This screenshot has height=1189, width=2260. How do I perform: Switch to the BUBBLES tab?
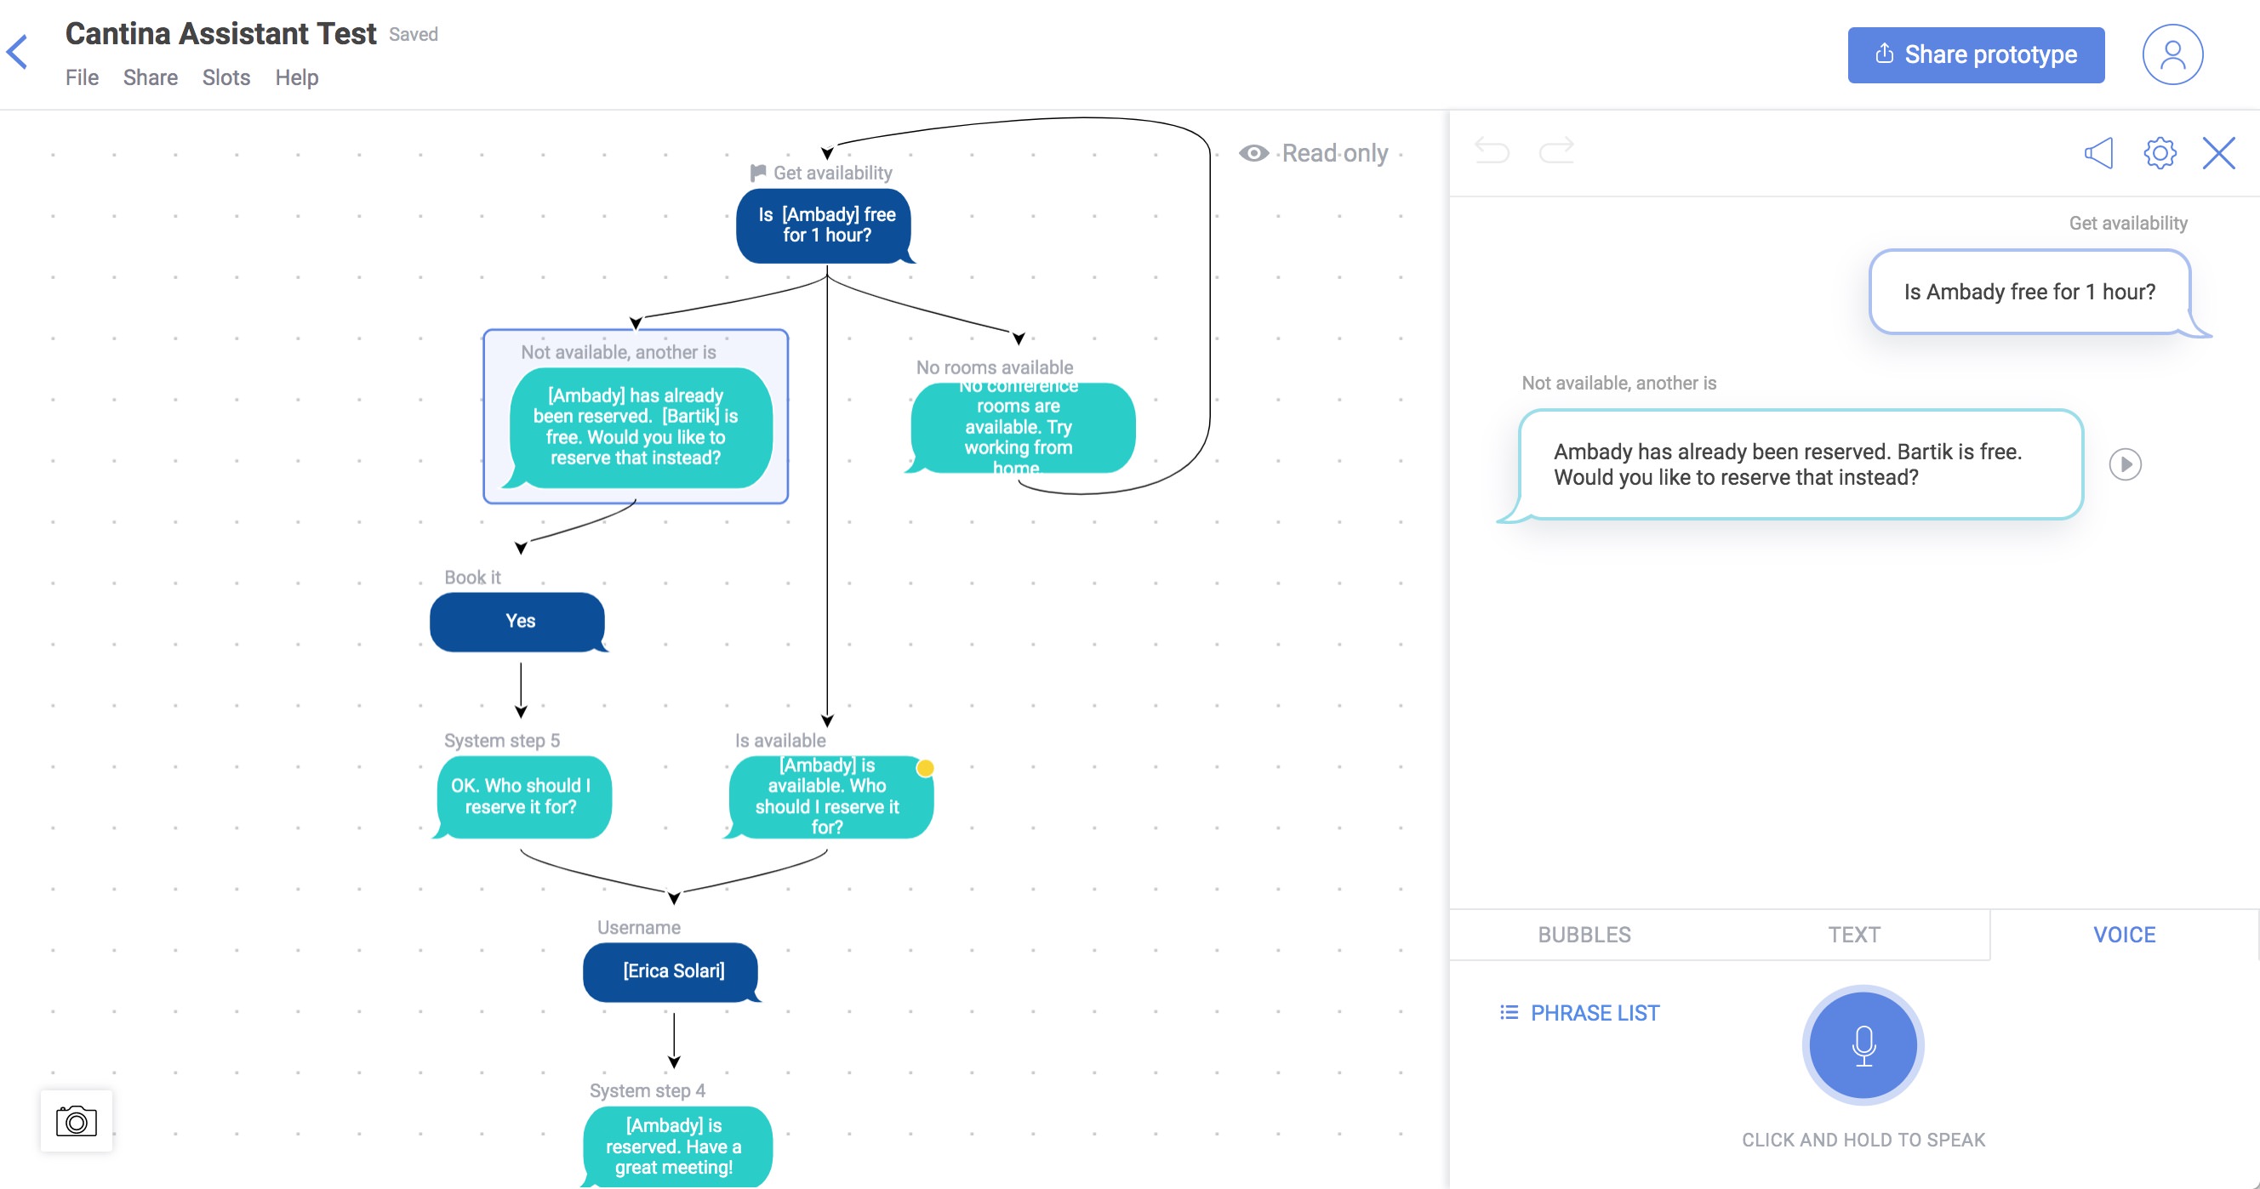[x=1584, y=935]
